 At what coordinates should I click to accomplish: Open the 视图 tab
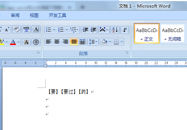(x=34, y=15)
